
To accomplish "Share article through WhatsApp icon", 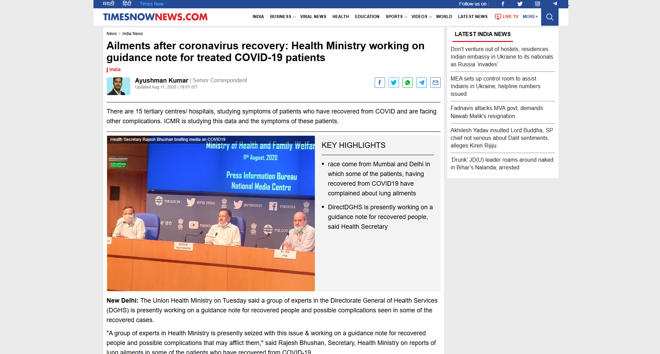I will (x=407, y=83).
